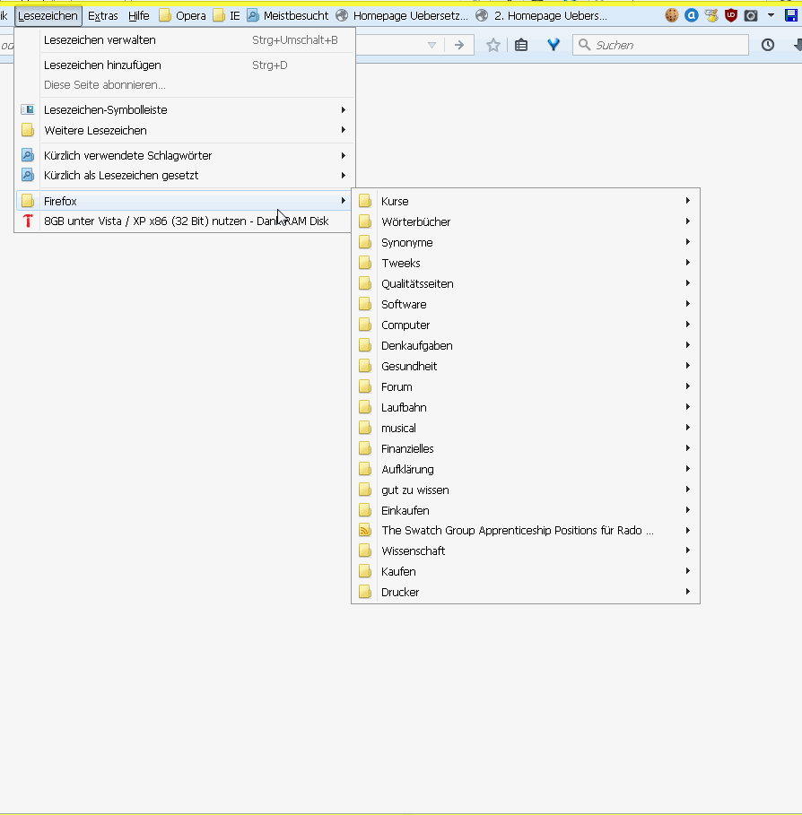Open the Meistbesucht toolbar bookmark
The width and height of the screenshot is (802, 815).
pyautogui.click(x=288, y=15)
